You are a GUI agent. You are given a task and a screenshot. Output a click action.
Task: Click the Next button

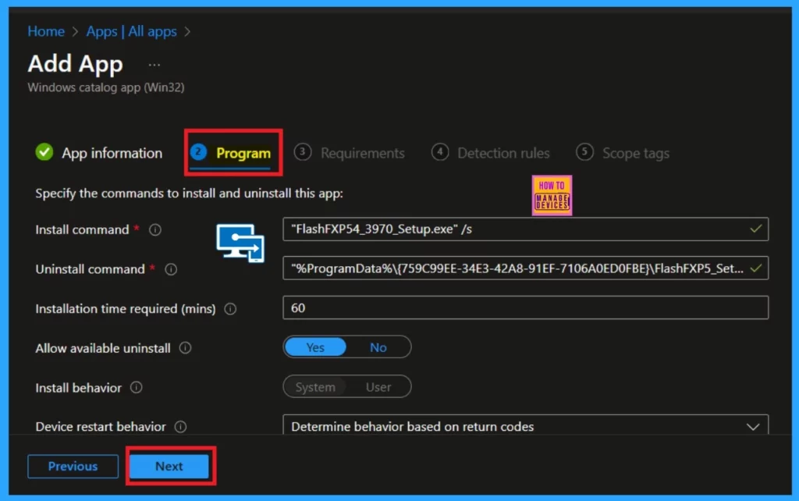tap(169, 467)
